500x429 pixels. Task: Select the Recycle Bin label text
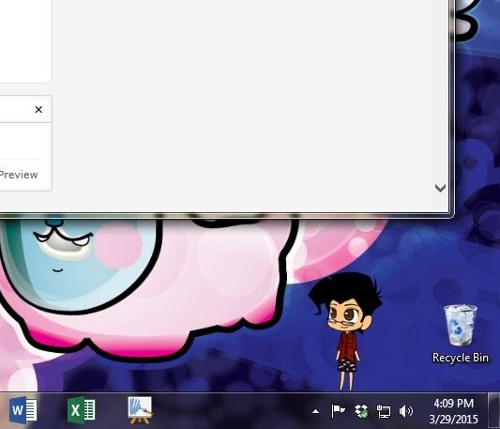461,358
